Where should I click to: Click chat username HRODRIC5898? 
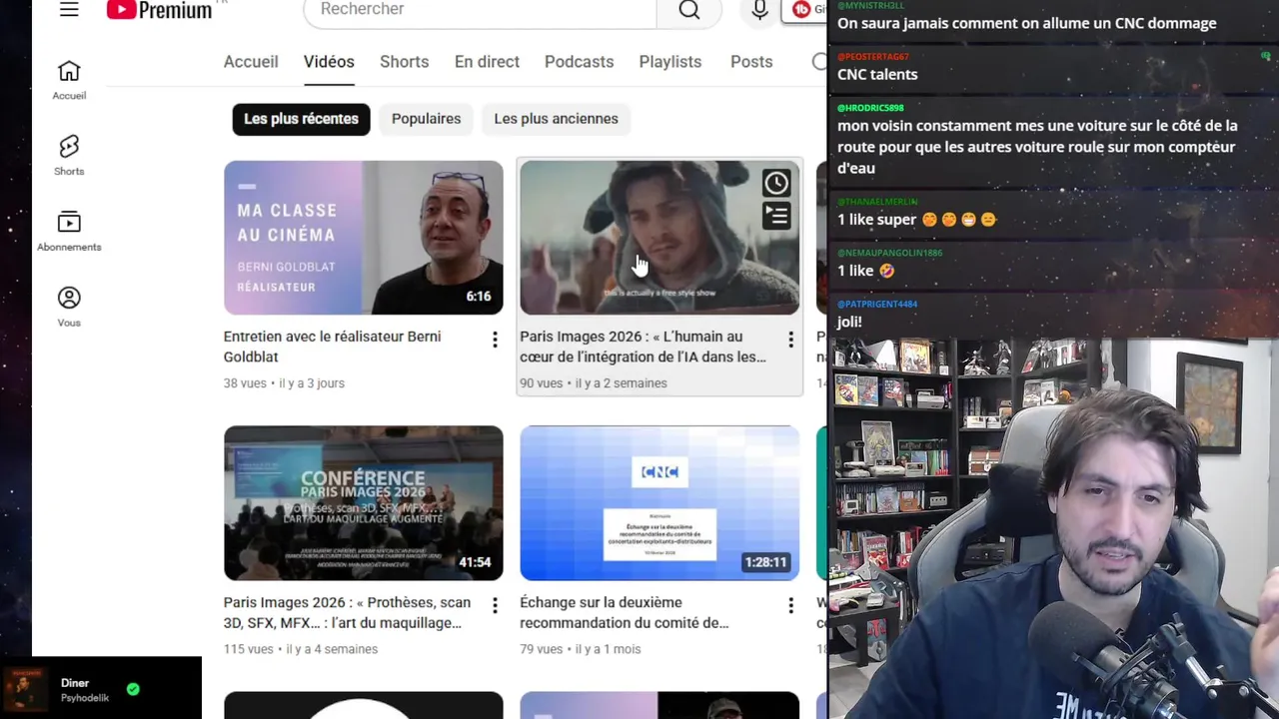click(870, 108)
